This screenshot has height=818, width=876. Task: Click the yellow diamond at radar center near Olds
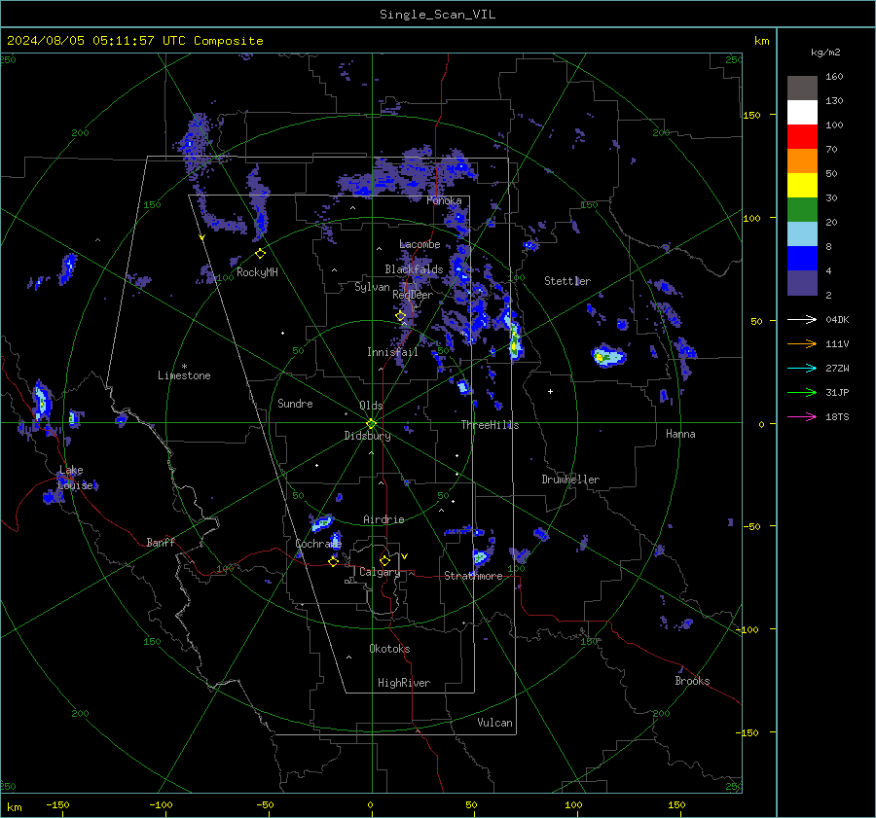[371, 423]
